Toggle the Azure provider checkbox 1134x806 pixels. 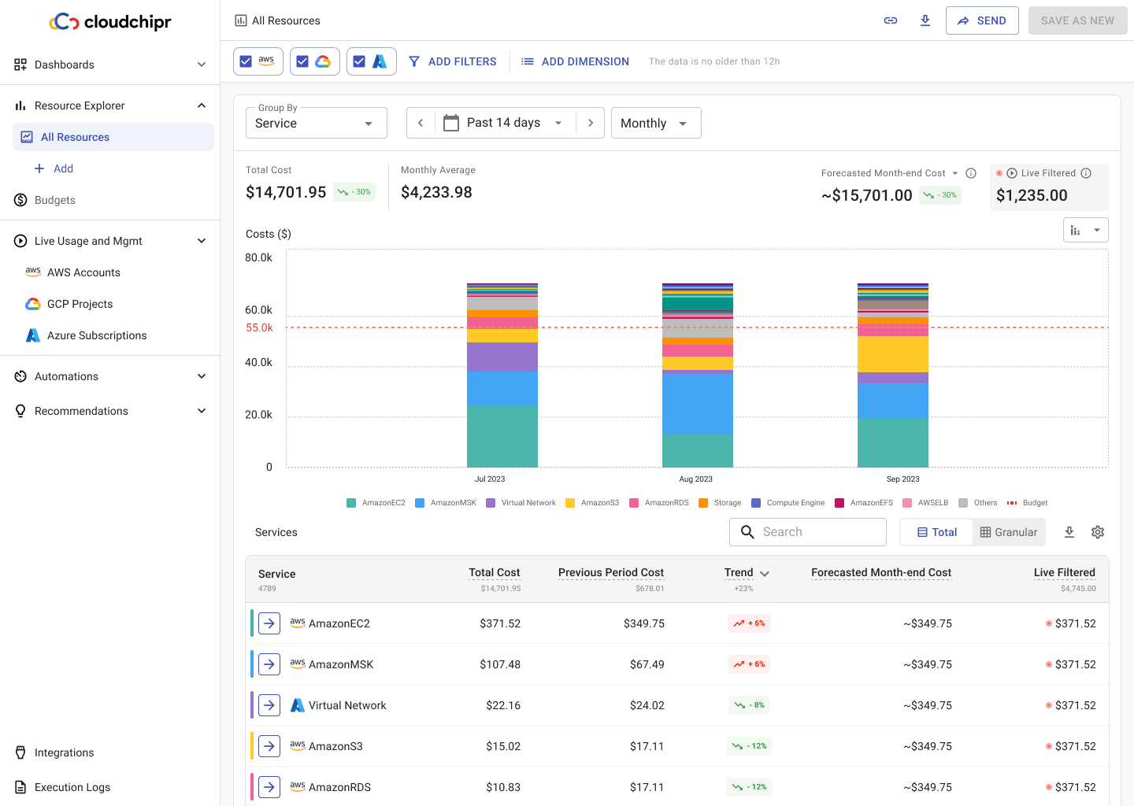pos(359,61)
